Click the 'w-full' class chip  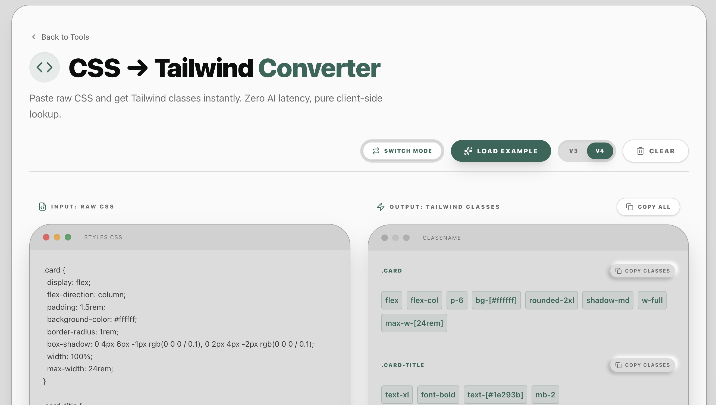pyautogui.click(x=652, y=300)
